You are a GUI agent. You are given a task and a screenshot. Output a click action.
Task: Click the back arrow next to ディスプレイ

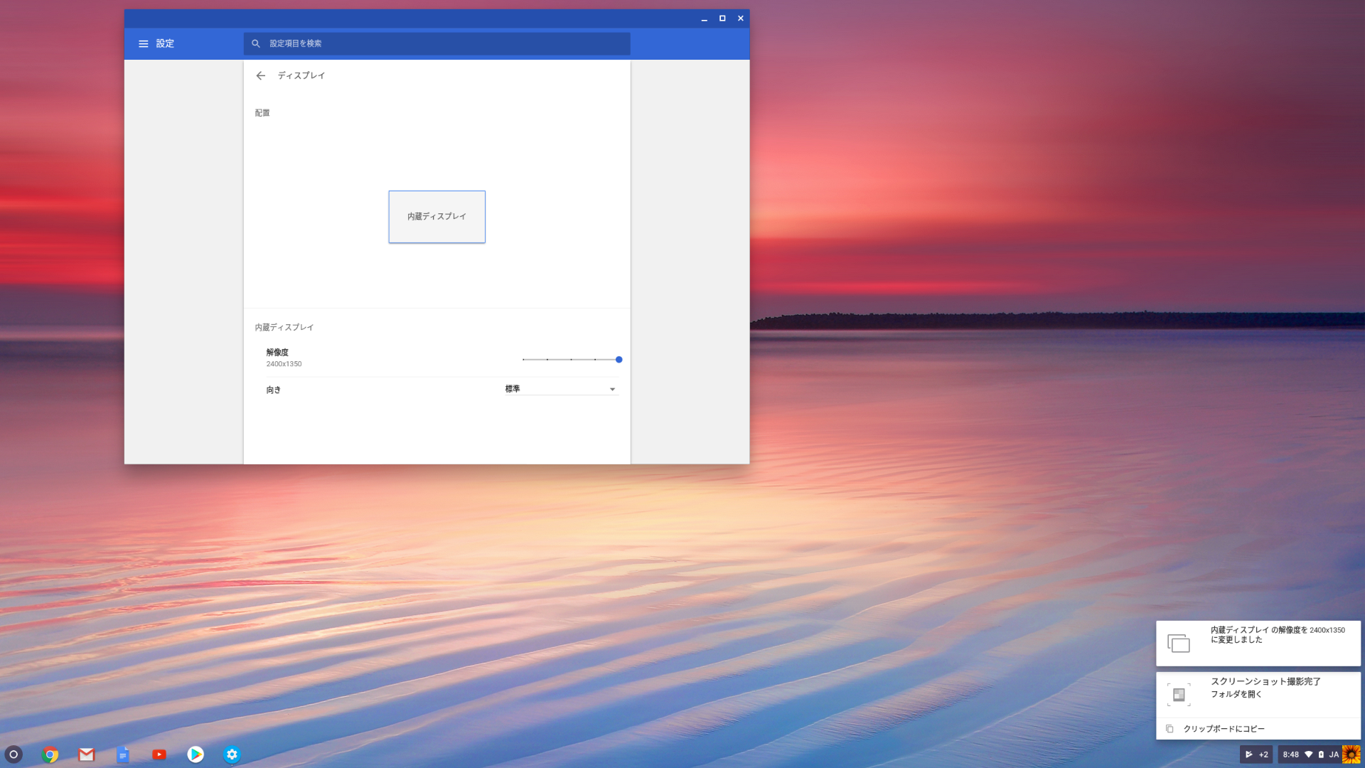click(x=260, y=75)
